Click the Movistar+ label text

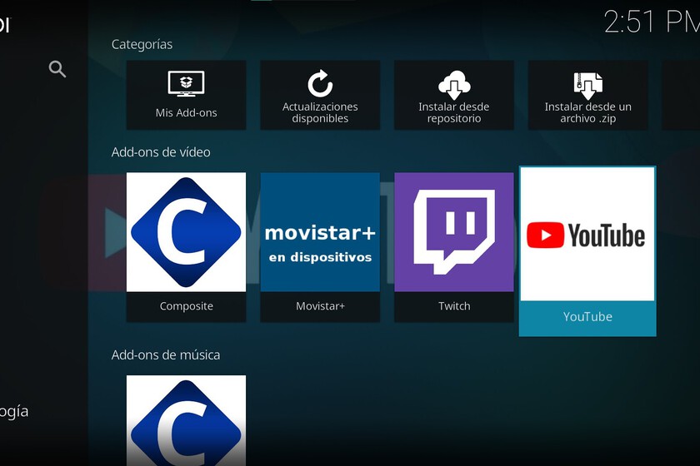320,306
